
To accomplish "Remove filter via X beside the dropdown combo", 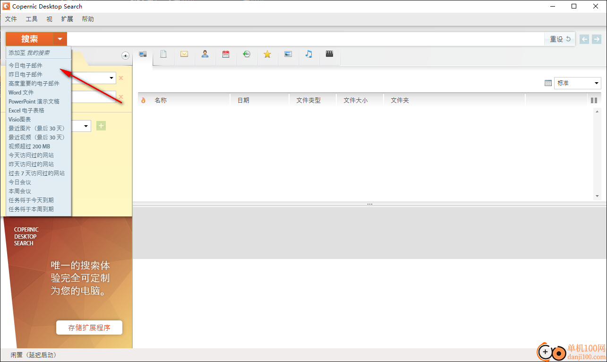I will pyautogui.click(x=121, y=78).
